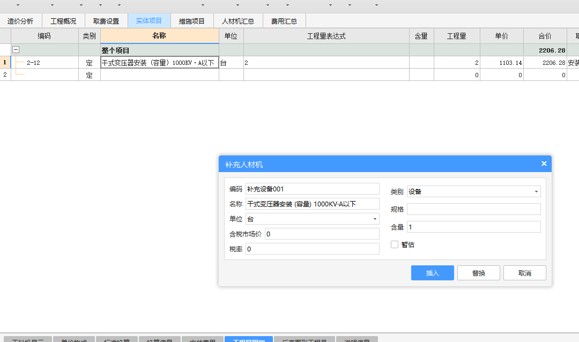Open the 单位 dropdown showing 台
Viewport: 579px width, 342px height.
(313, 219)
